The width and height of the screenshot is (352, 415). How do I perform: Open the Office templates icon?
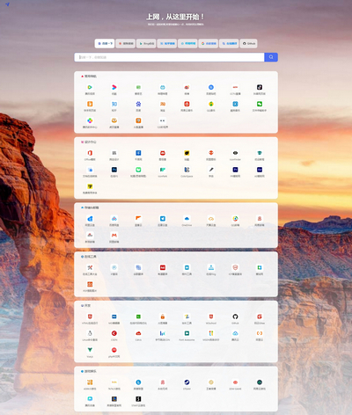click(90, 153)
